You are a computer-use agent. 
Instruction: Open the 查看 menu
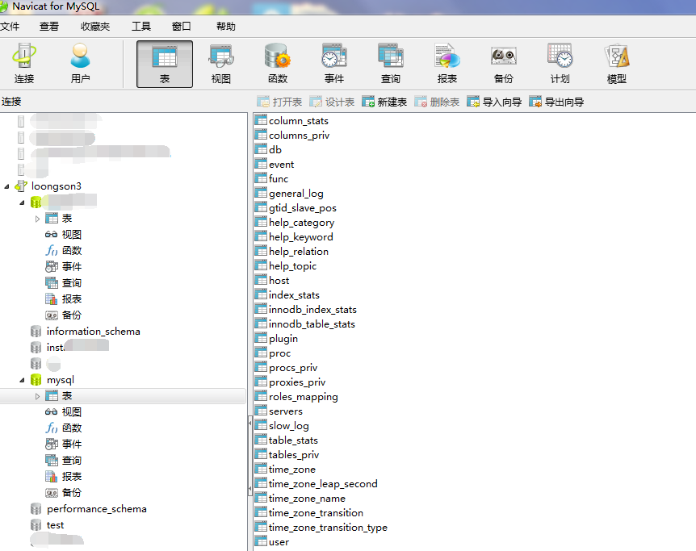pos(48,27)
